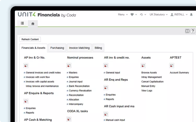Click the icon under AR inv & credit no.
Image resolution: width=196 pixels, height=122 pixels.
(x=106, y=66)
